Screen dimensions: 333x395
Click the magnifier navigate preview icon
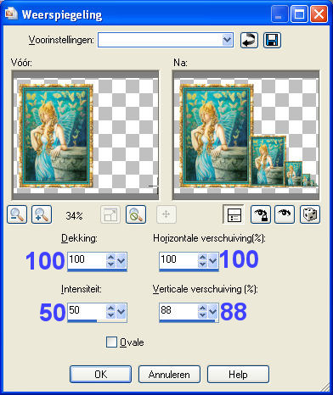(136, 214)
